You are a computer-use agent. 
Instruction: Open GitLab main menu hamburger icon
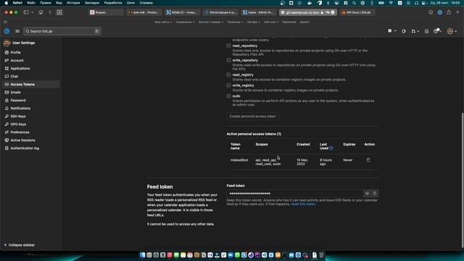(17, 31)
